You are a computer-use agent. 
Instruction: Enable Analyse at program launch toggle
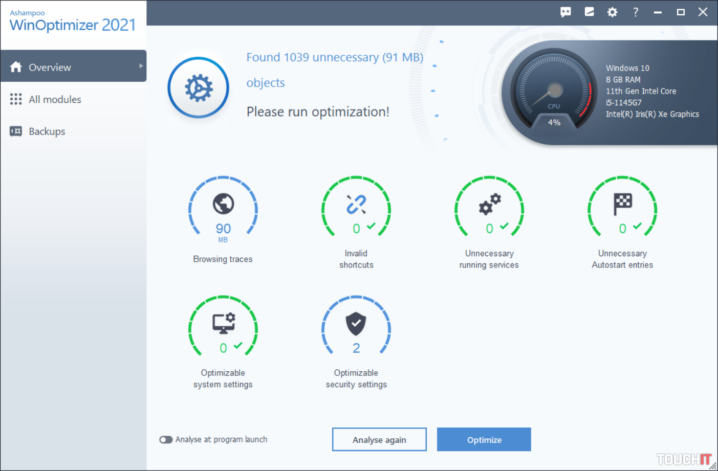(166, 440)
